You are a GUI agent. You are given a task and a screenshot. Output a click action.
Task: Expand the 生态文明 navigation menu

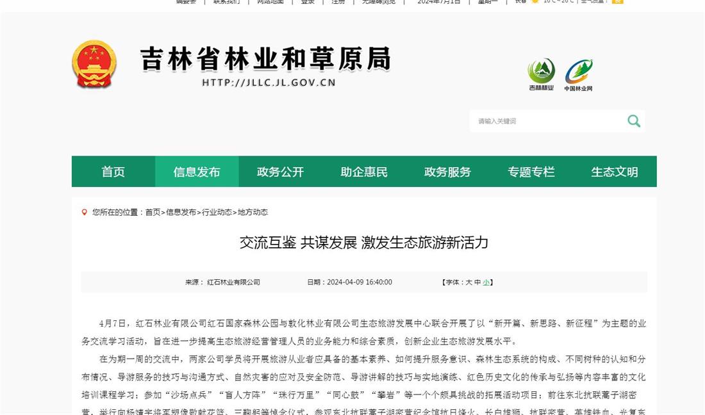(615, 172)
